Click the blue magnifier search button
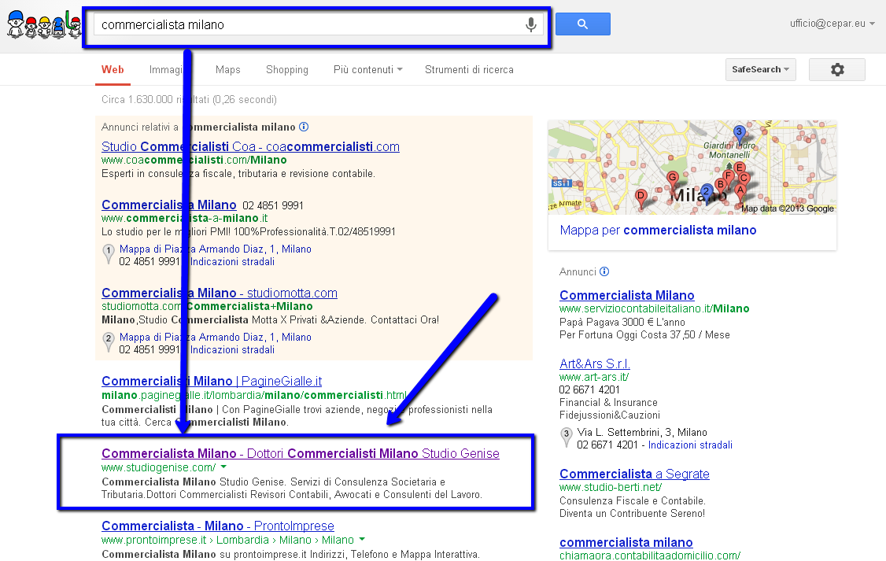The width and height of the screenshot is (886, 561). coord(582,24)
